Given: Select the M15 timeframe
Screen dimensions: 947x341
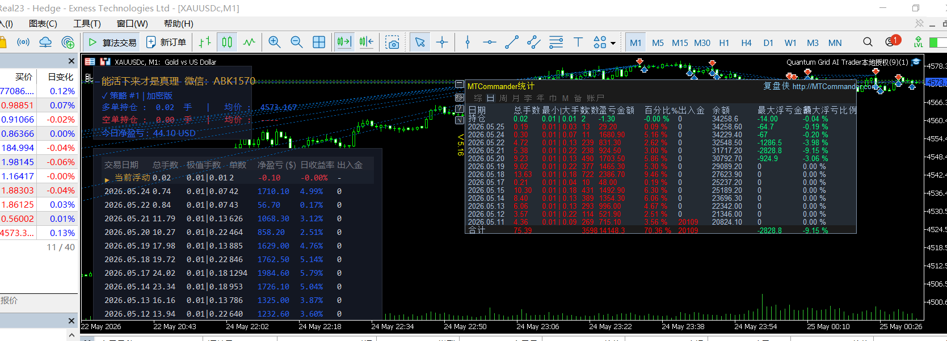Looking at the screenshot, I should coord(680,43).
